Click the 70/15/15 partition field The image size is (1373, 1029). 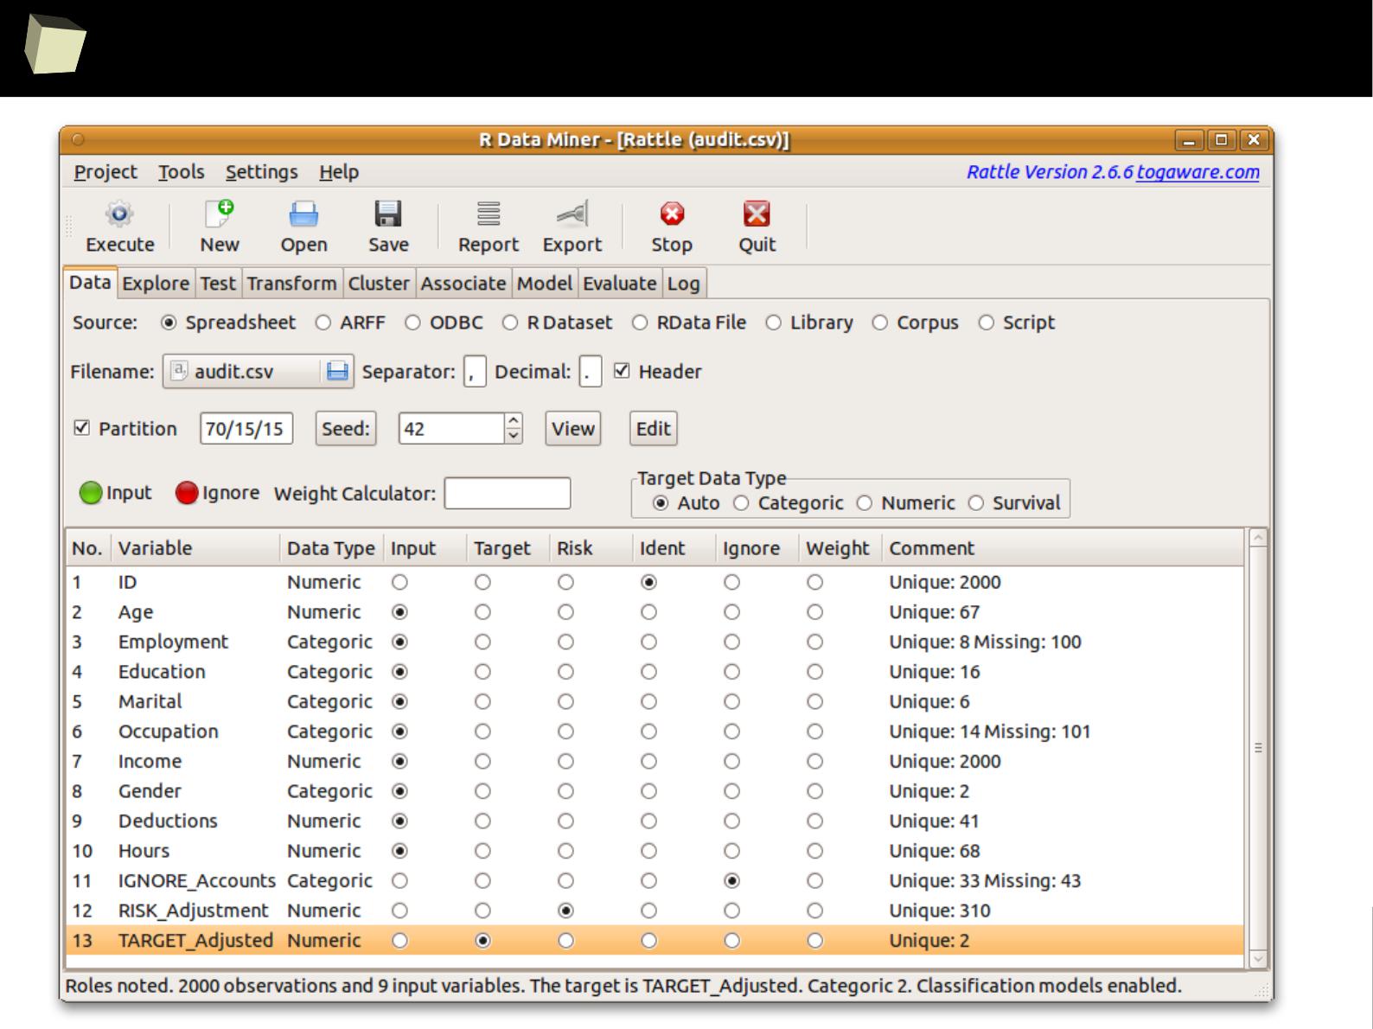[246, 428]
